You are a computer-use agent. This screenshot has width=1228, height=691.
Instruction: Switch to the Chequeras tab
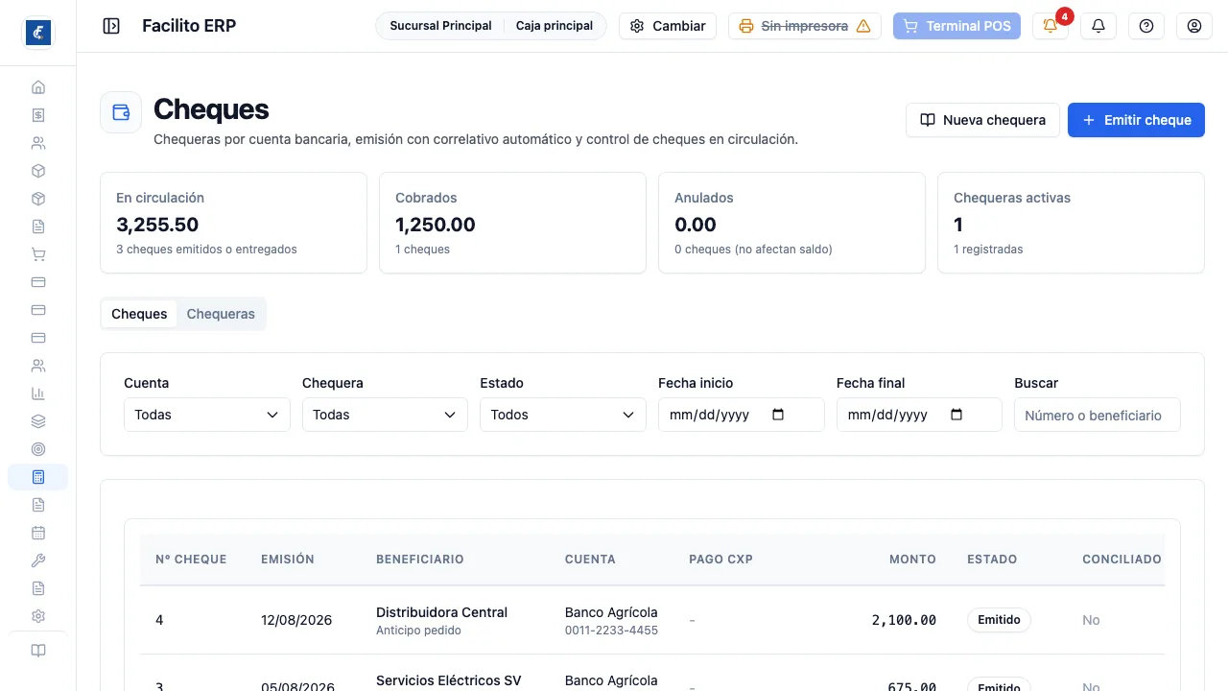(221, 314)
